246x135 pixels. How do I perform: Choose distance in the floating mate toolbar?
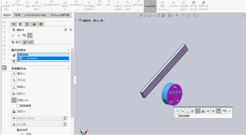coord(208,111)
